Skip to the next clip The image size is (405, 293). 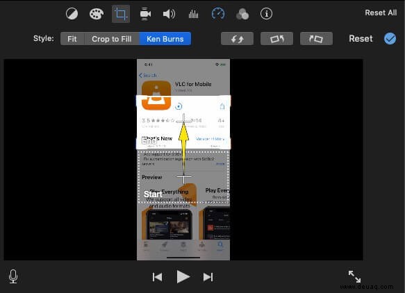click(208, 277)
